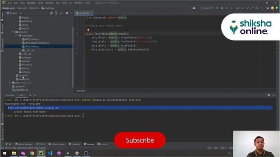Click the Git update project arrow
The width and height of the screenshot is (280, 157).
point(243,8)
